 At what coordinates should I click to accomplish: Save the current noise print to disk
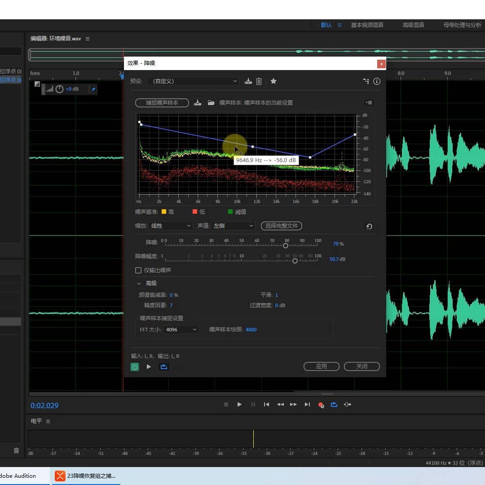tap(197, 102)
